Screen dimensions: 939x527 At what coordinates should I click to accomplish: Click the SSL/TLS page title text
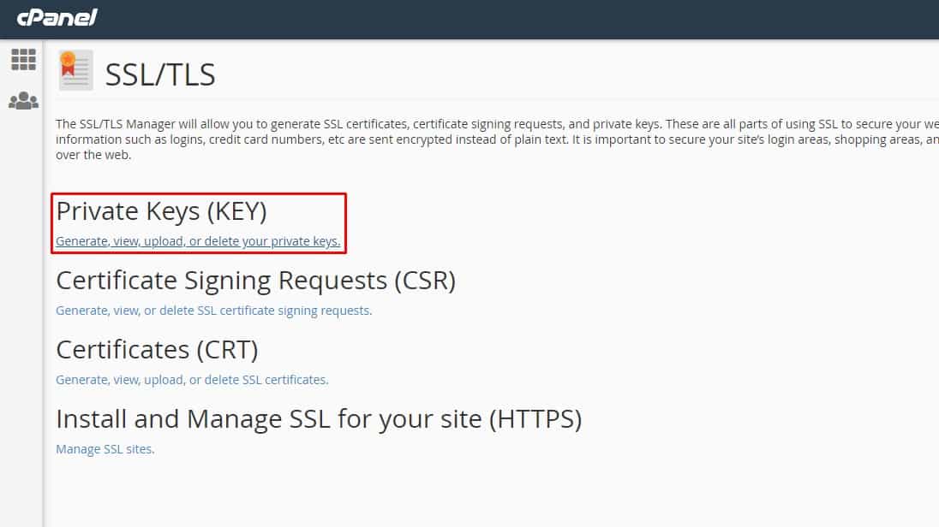160,74
